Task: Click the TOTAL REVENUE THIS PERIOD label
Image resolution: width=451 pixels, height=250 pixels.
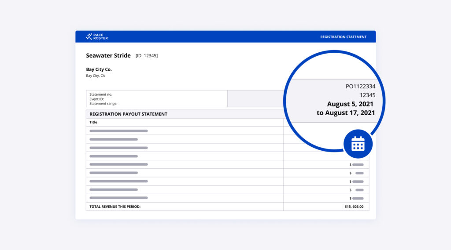Action: [x=115, y=207]
